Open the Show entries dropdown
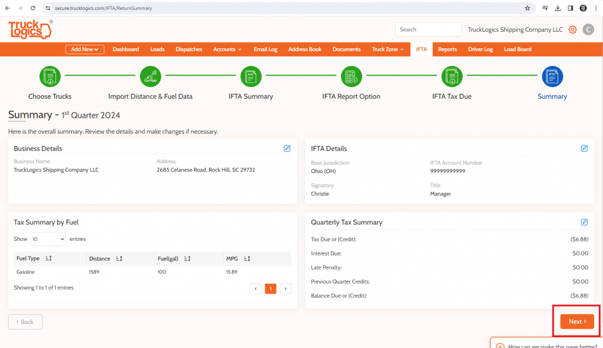The height and width of the screenshot is (348, 603). click(48, 239)
